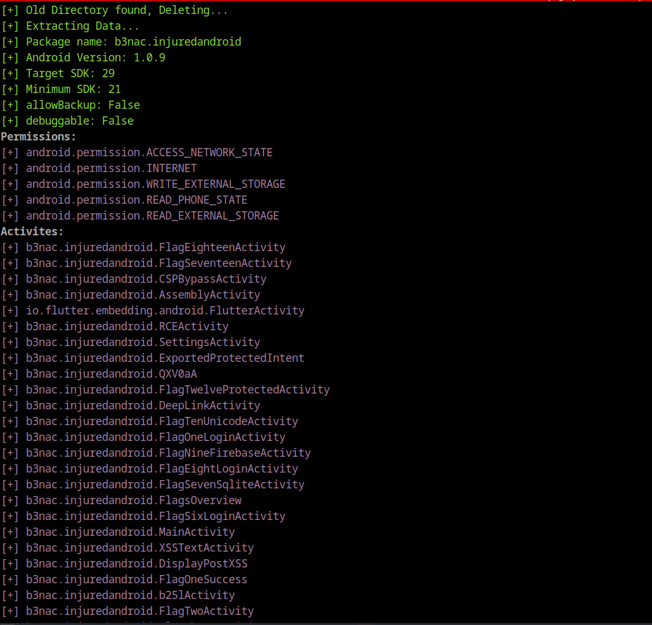This screenshot has height=625, width=652.
Task: Click the SettingsActivity entry
Action: 130,342
